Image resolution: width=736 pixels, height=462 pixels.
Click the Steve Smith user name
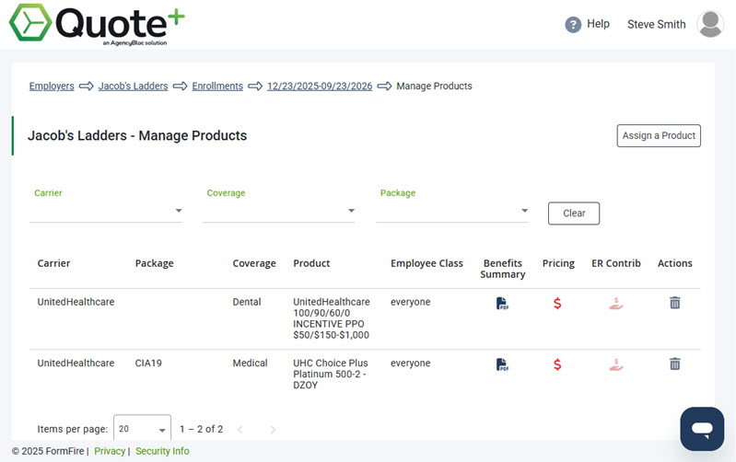(x=656, y=25)
